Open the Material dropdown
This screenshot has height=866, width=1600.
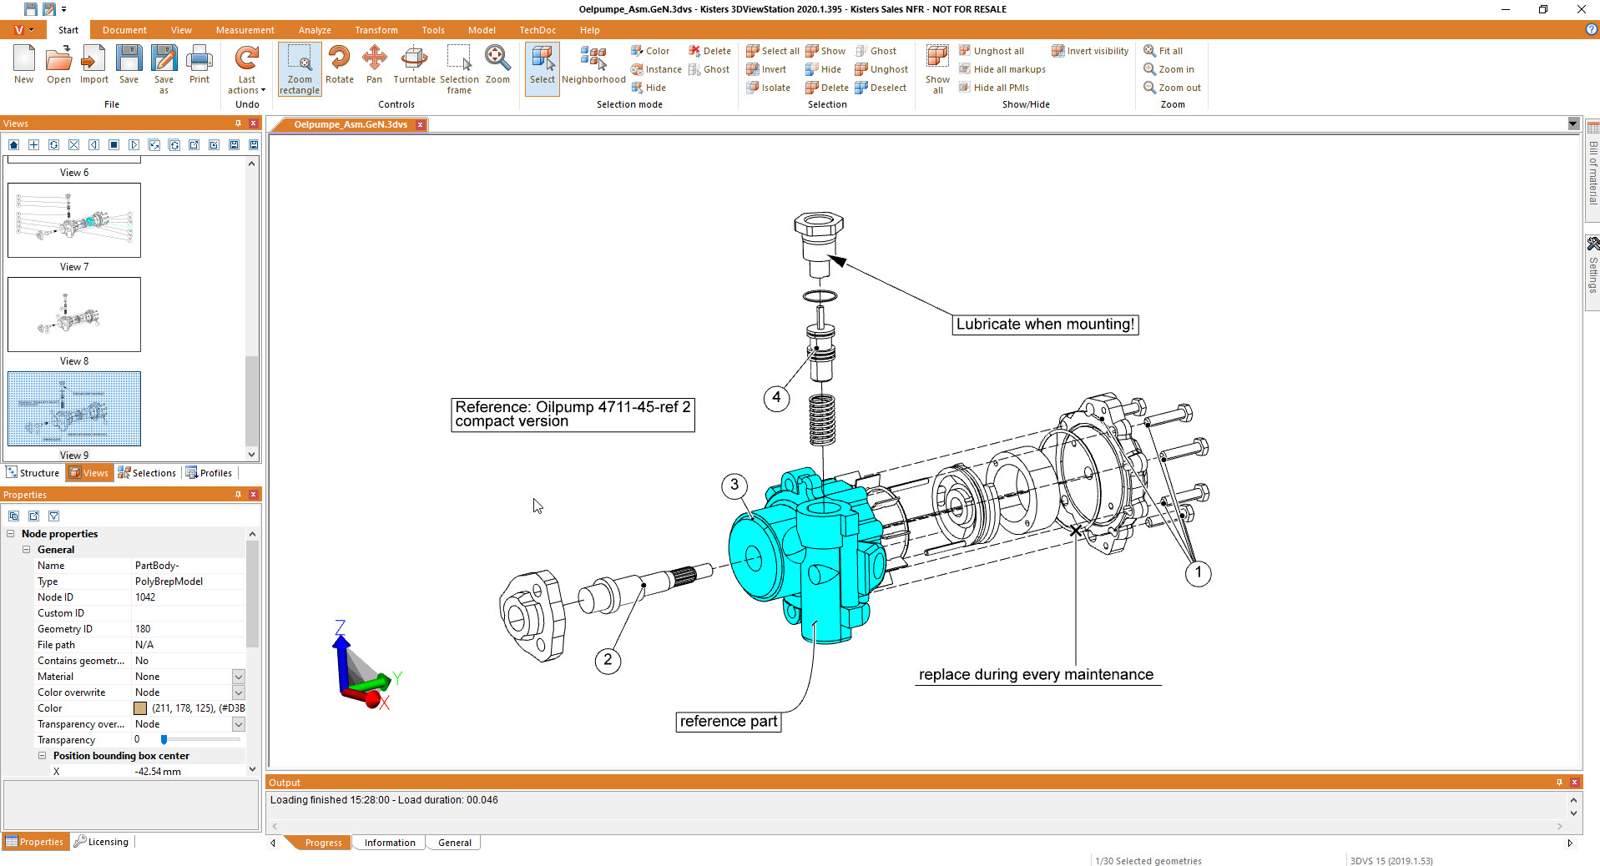(238, 677)
